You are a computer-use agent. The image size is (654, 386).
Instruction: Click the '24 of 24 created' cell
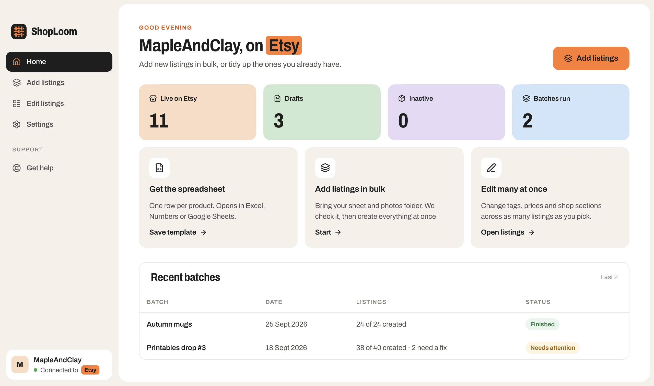[x=381, y=324]
